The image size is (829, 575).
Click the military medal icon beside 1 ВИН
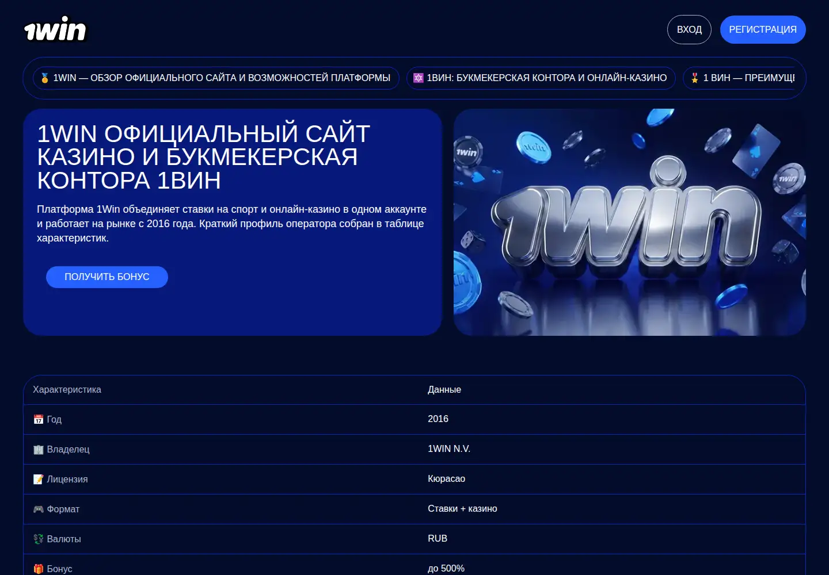[x=695, y=78]
